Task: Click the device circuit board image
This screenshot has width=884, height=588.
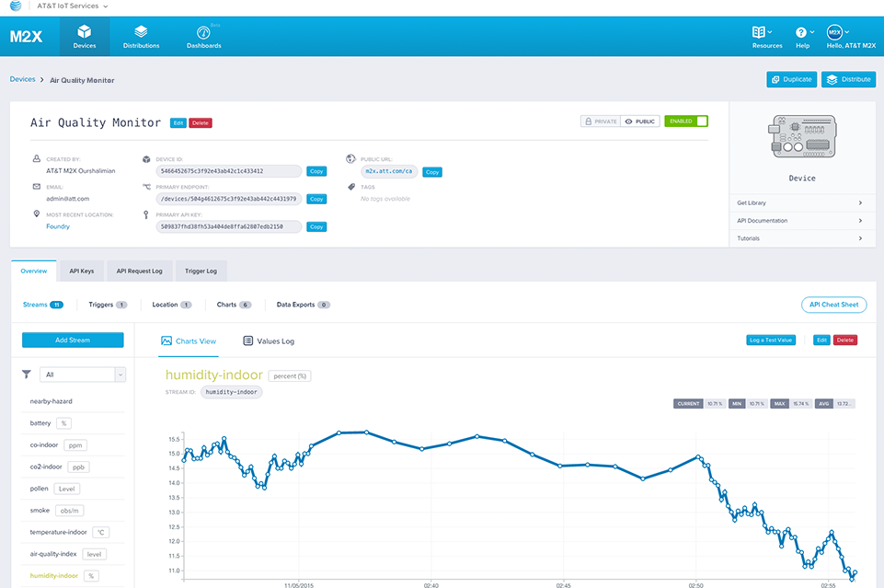Action: coord(802,136)
